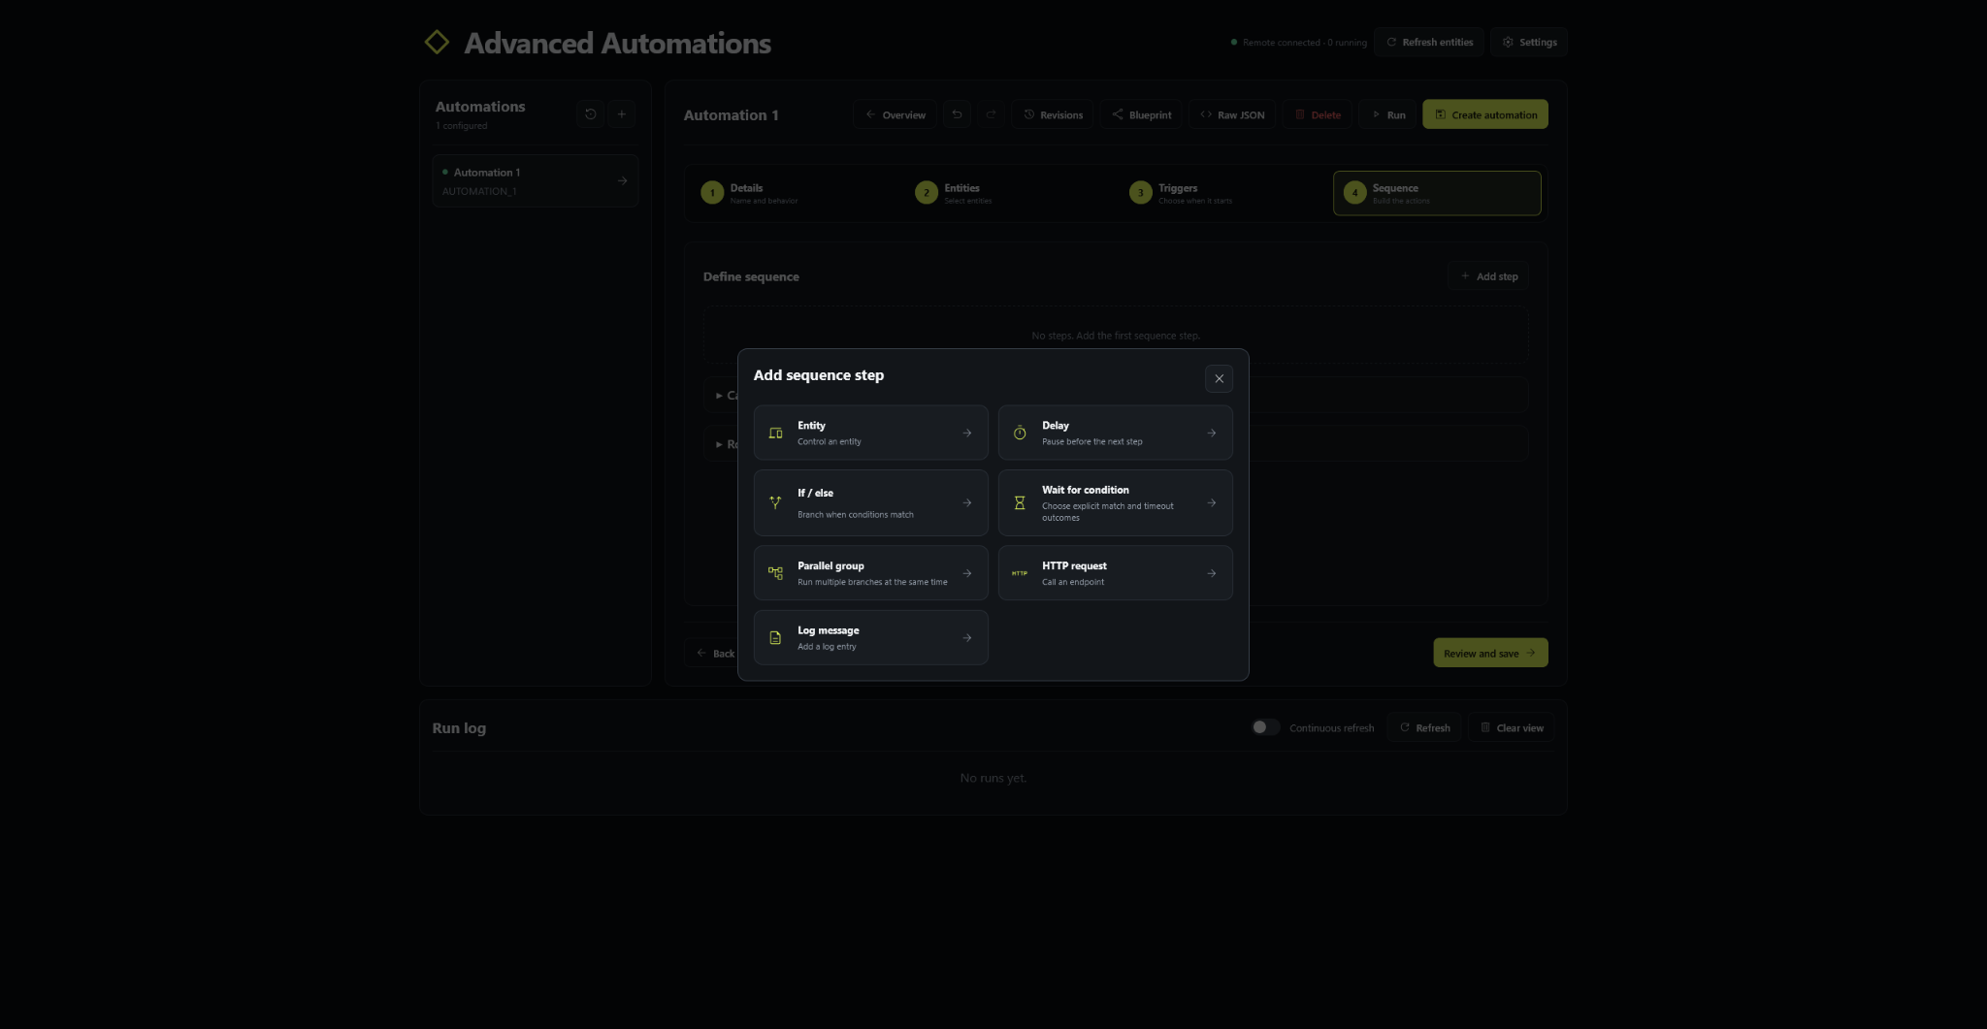Close the Add sequence step dialog

1219,378
